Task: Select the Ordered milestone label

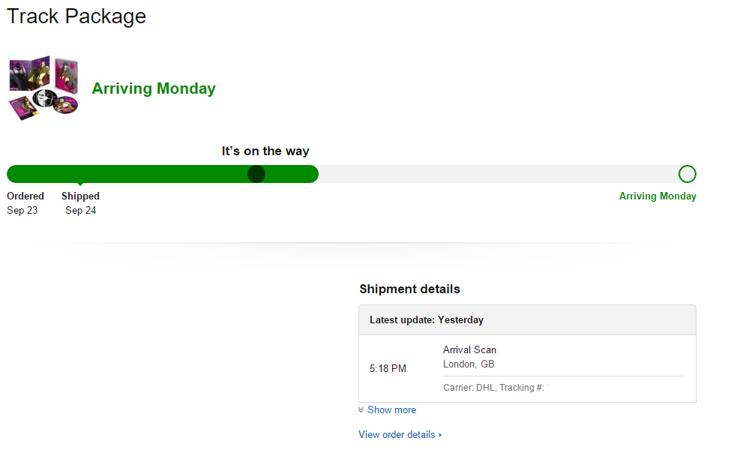Action: pyautogui.click(x=25, y=196)
